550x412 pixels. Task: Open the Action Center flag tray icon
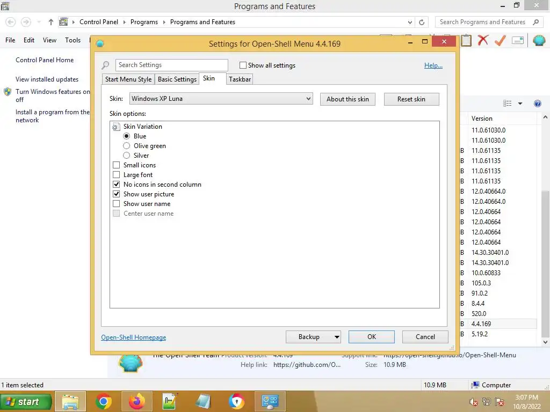pyautogui.click(x=500, y=402)
